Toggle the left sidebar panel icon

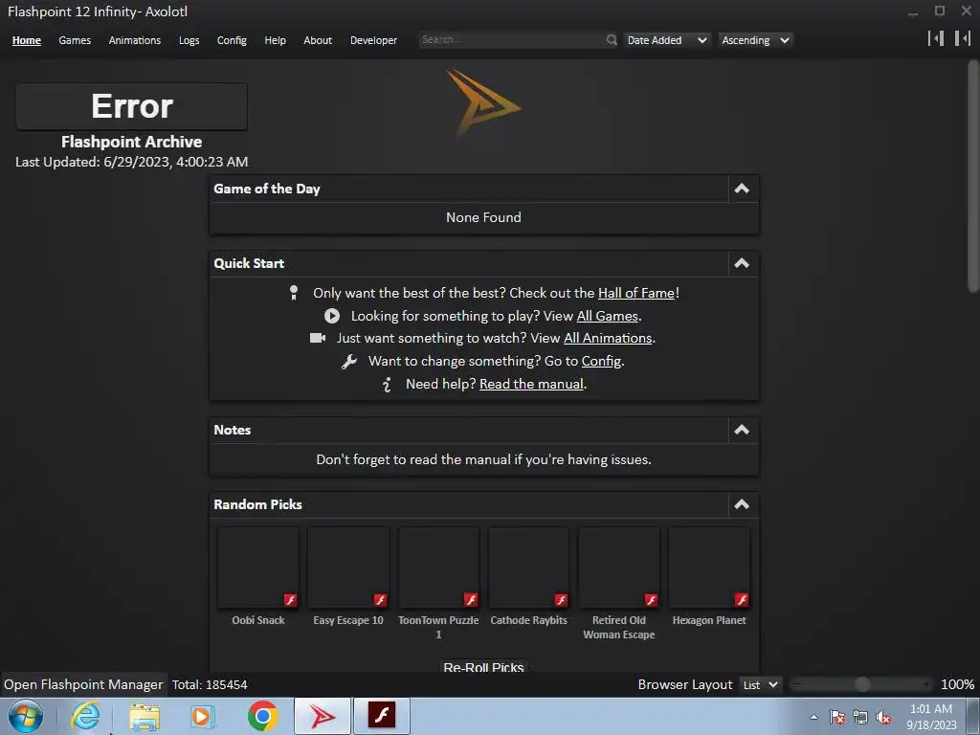pos(936,38)
